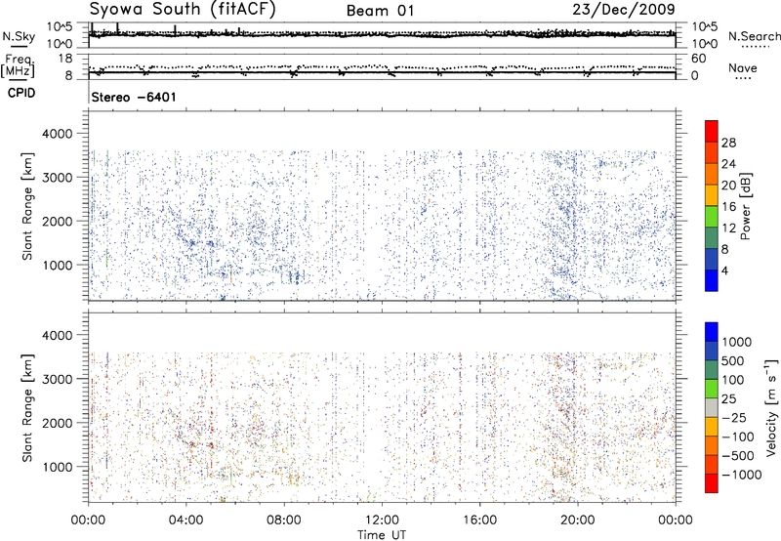Click the velocity panel 'Slant Range [km]' axis label

click(x=27, y=407)
